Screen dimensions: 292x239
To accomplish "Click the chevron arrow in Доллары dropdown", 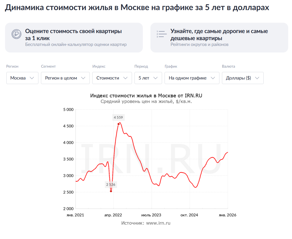I will point(257,78).
